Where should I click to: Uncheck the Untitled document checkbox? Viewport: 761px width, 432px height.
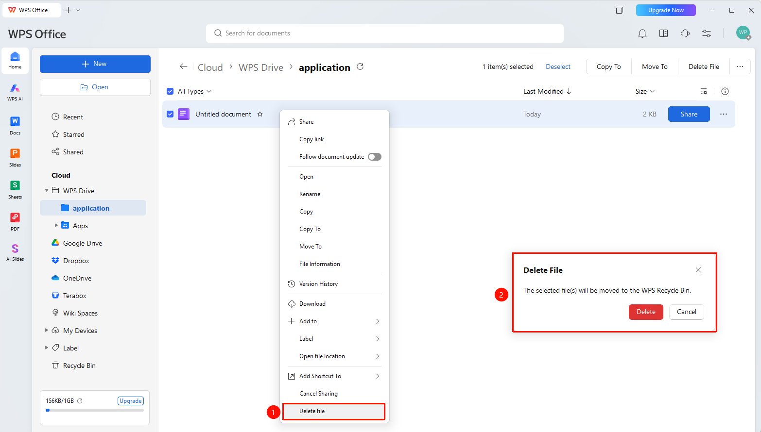(x=170, y=114)
